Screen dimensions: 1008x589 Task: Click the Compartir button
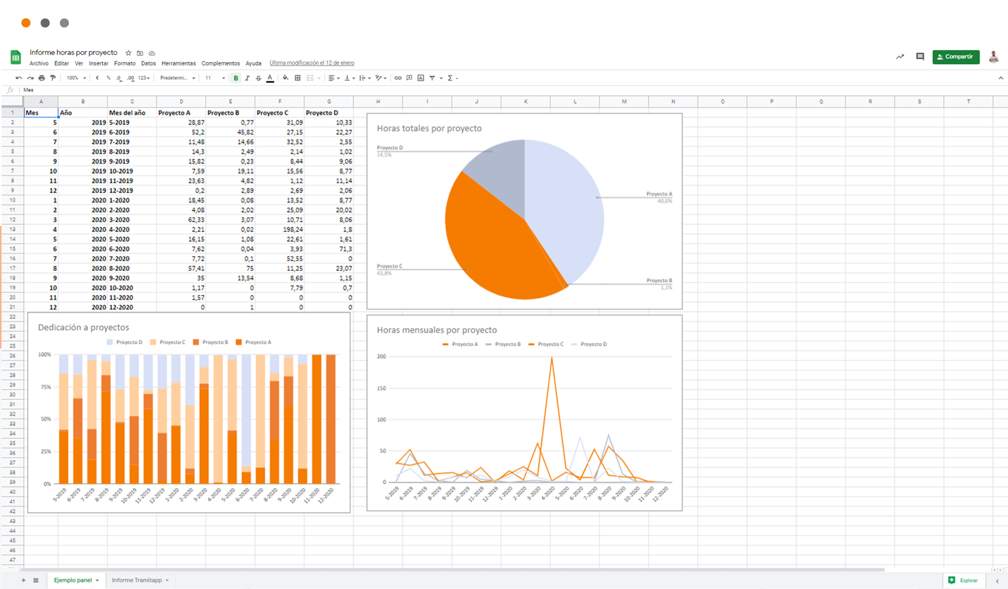point(955,57)
